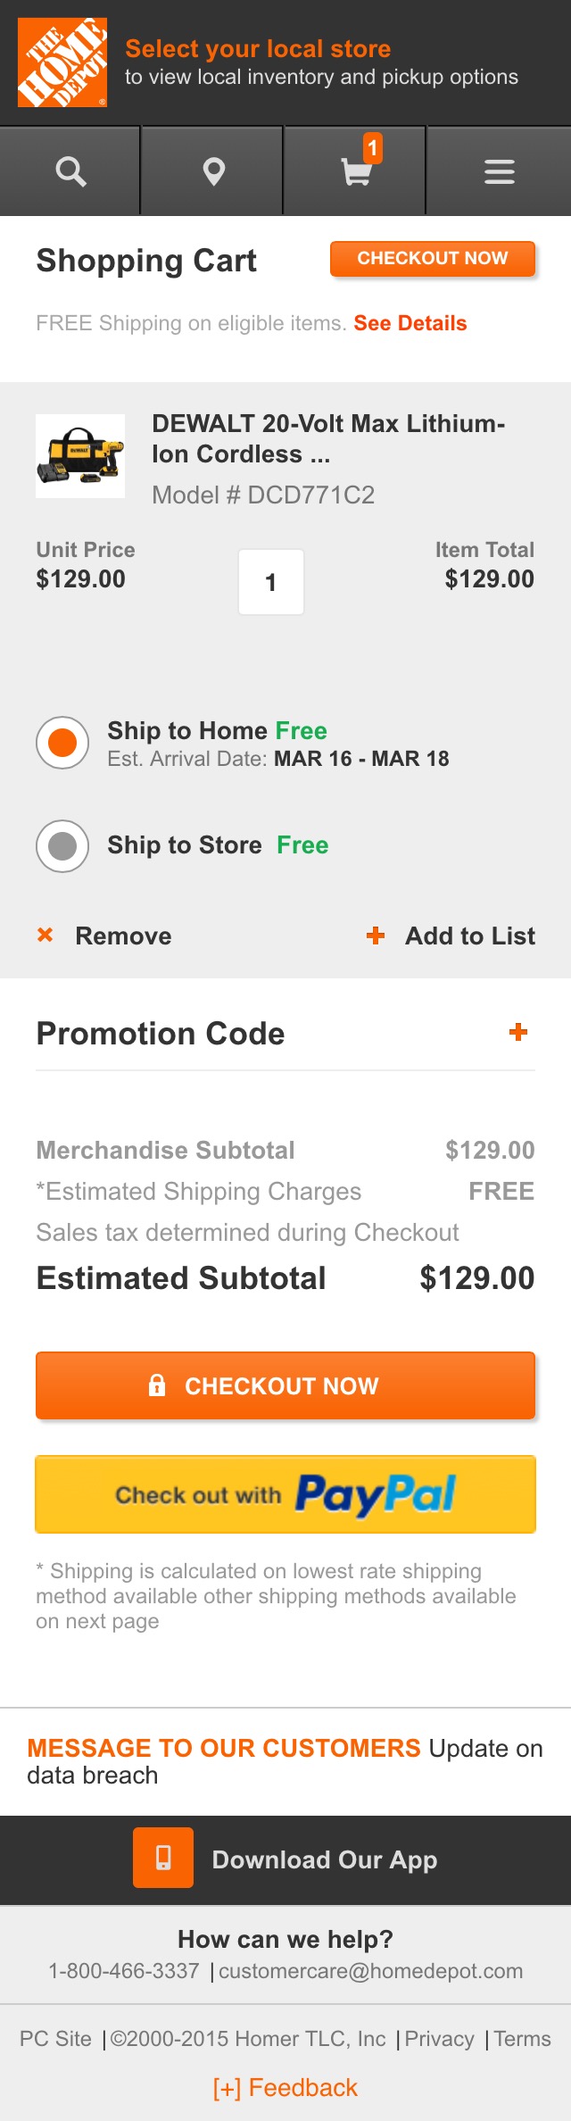Open the search icon
The height and width of the screenshot is (2121, 571).
[x=70, y=171]
